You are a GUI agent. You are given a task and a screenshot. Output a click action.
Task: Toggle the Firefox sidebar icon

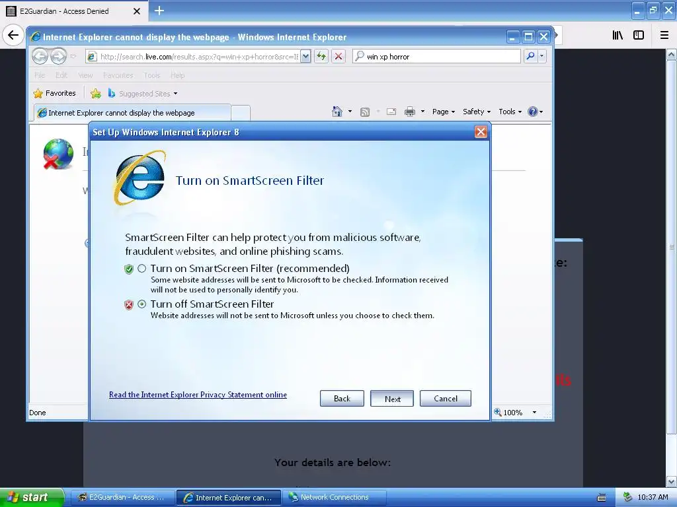[639, 36]
